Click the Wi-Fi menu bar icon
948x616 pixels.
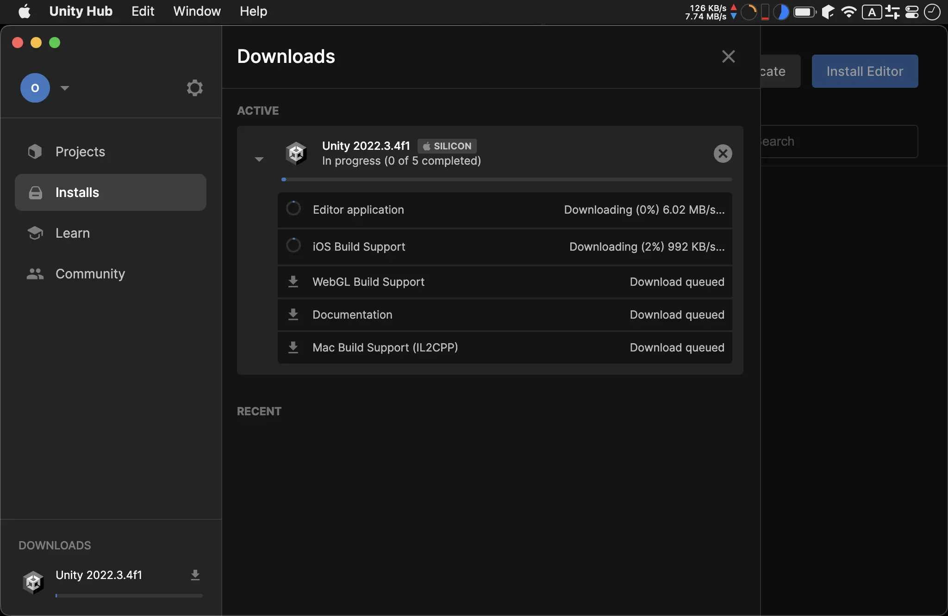click(x=848, y=12)
